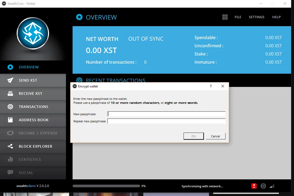Screen dimensions: 294x196
Task: Select STATISTICS in sidebar
Action: pyautogui.click(x=33, y=159)
